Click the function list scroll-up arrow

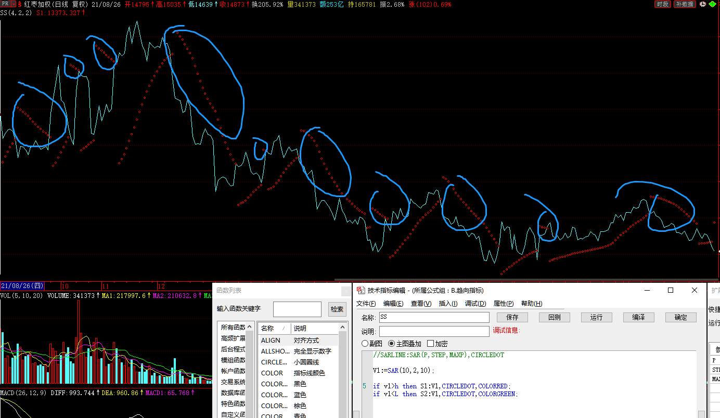[342, 327]
